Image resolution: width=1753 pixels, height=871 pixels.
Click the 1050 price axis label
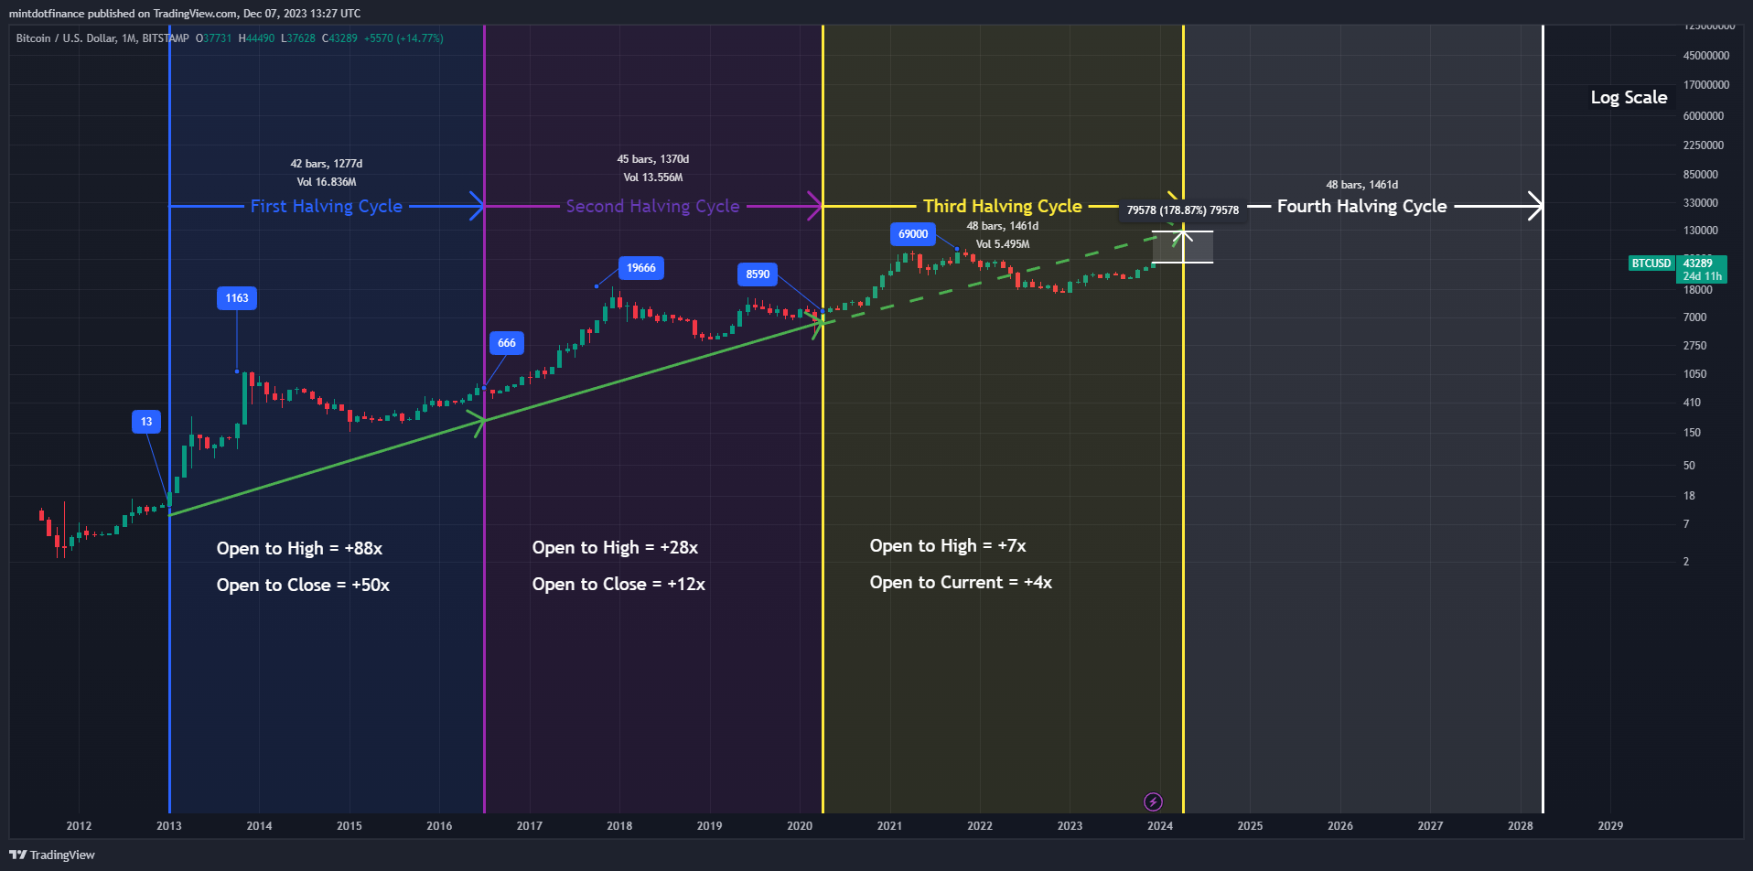(x=1694, y=374)
